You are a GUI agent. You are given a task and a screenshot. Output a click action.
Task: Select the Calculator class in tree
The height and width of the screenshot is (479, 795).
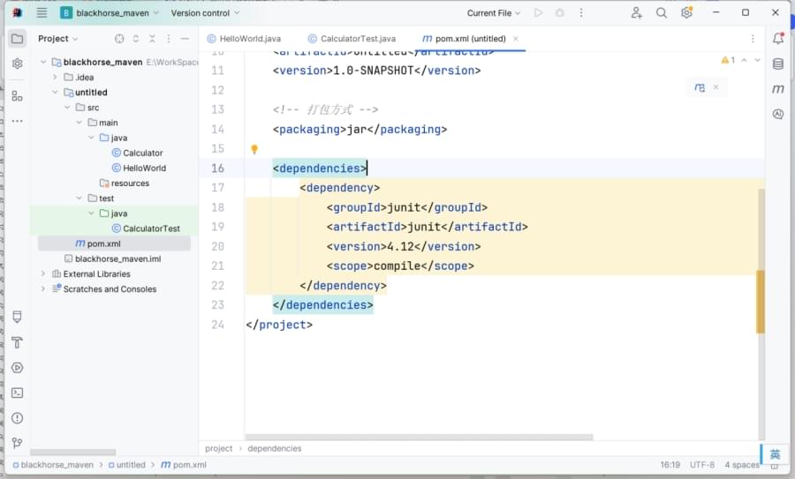pos(142,153)
